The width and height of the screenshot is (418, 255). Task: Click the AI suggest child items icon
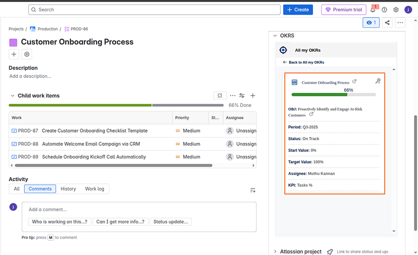pos(220,96)
